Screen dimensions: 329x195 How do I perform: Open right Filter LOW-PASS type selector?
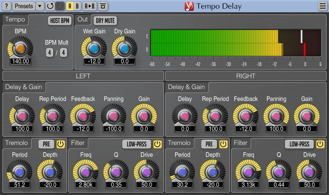(x=300, y=144)
